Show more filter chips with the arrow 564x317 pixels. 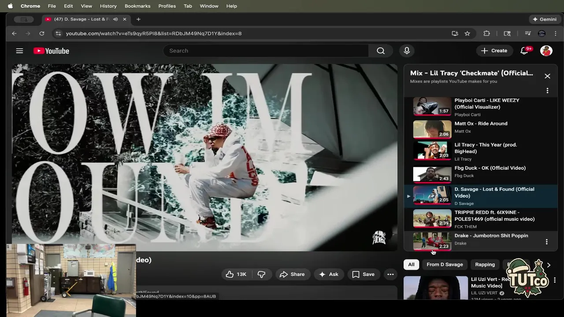point(549,265)
